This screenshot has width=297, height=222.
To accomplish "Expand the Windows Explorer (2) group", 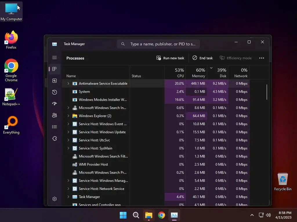I will click(x=68, y=116).
